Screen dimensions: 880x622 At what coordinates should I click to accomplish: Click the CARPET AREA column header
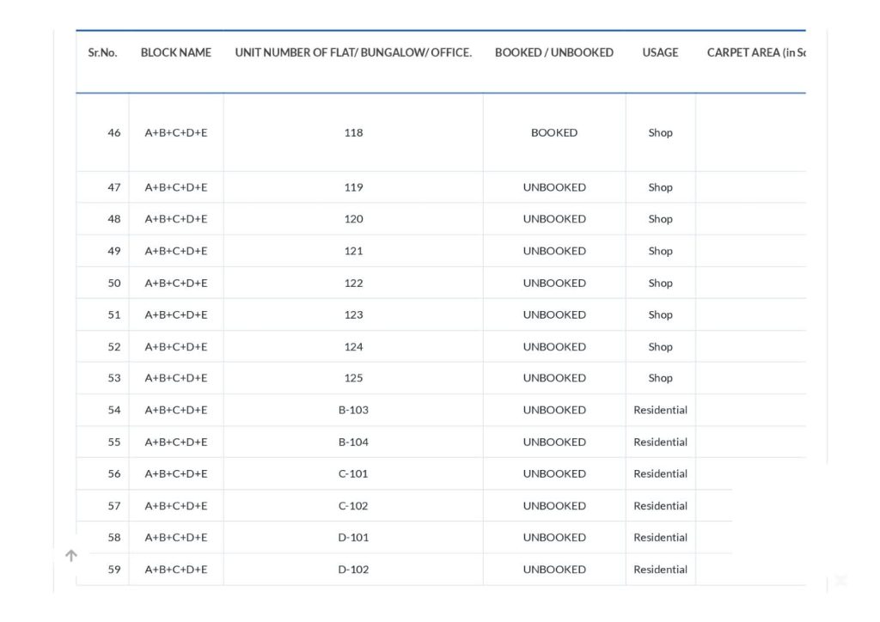pos(756,52)
